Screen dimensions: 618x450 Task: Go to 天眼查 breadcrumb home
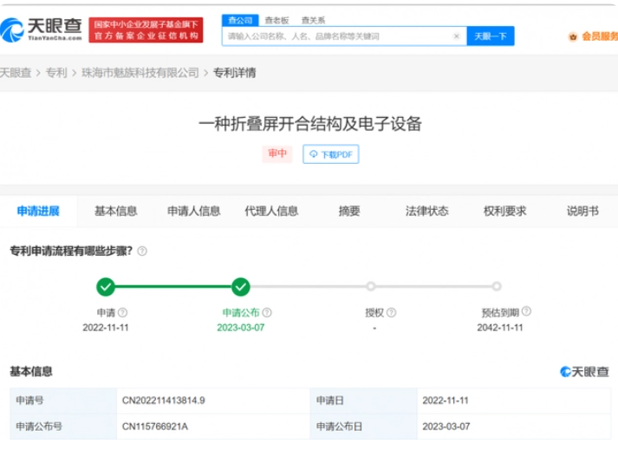15,73
